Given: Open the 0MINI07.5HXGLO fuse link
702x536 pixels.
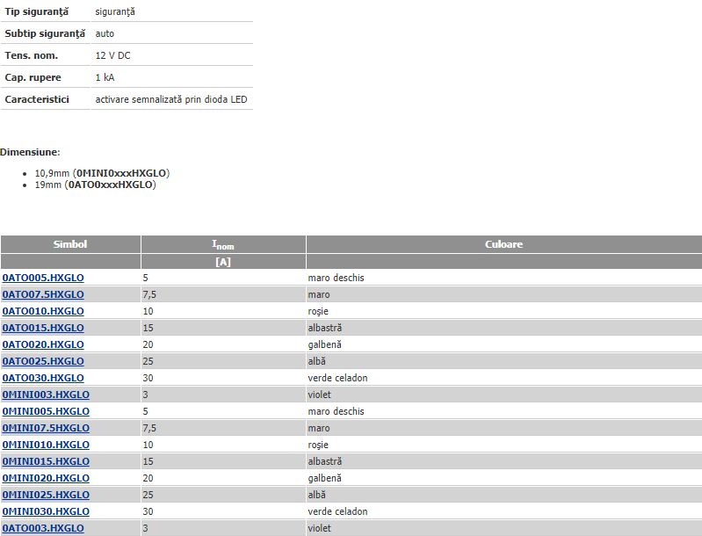Looking at the screenshot, I should coord(46,428).
